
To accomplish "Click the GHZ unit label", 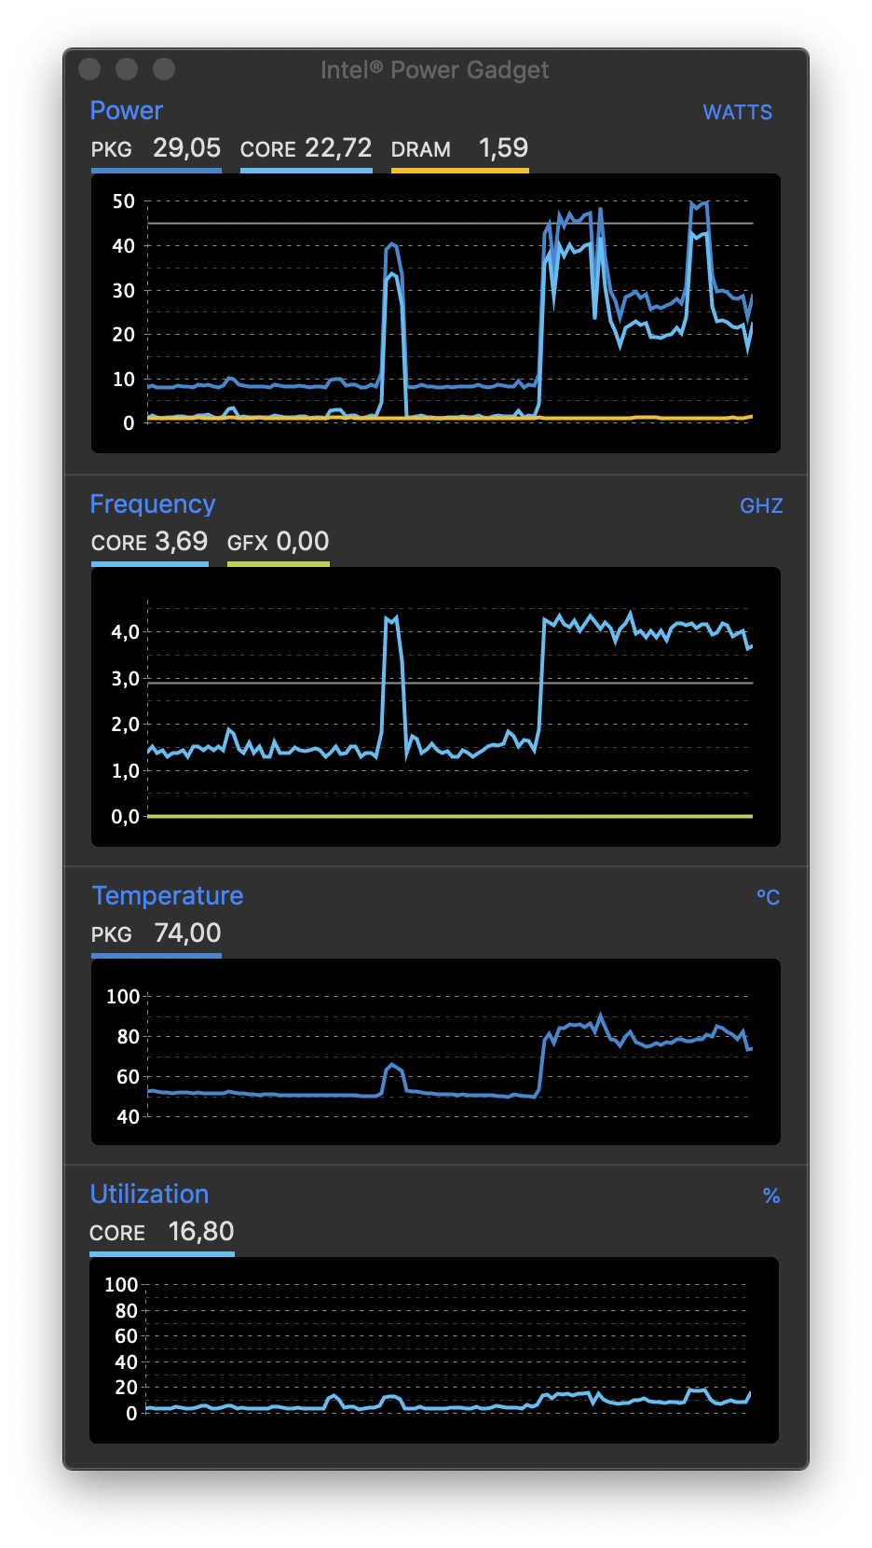I will click(761, 506).
